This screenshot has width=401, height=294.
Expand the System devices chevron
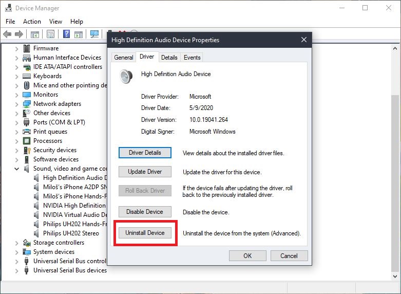point(16,252)
